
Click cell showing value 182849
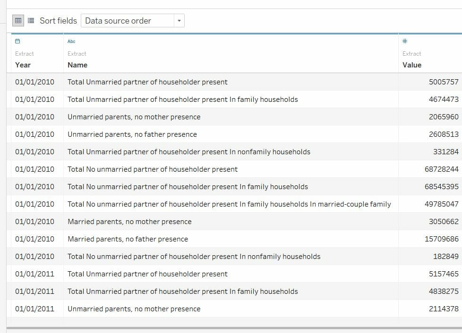(430, 257)
